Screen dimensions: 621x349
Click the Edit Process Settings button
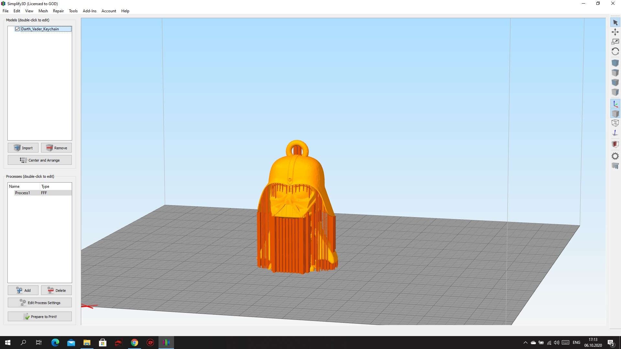coord(40,302)
